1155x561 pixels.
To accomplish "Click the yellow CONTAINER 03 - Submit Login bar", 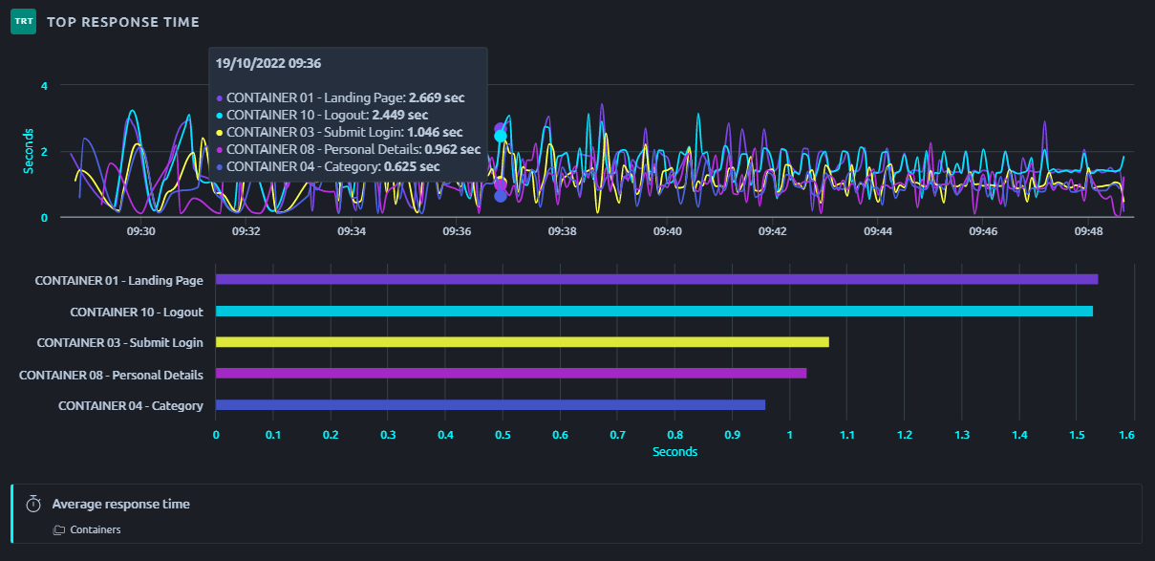I will (523, 342).
